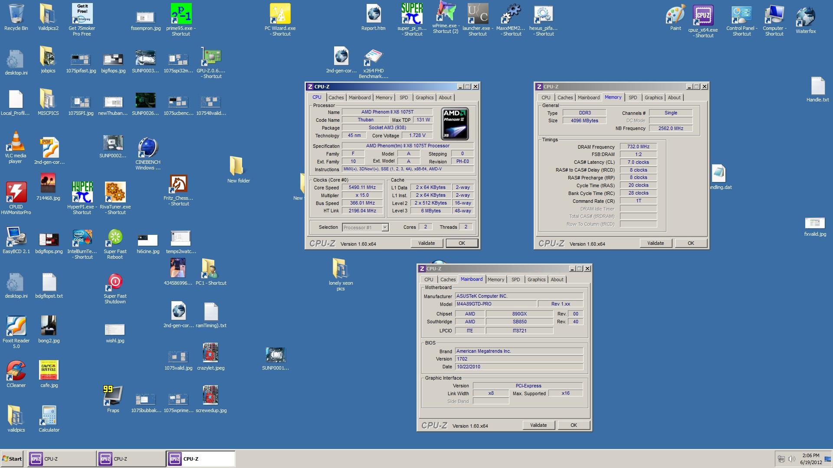
Task: Click the Super Fast Shutdown icon
Action: 115,289
